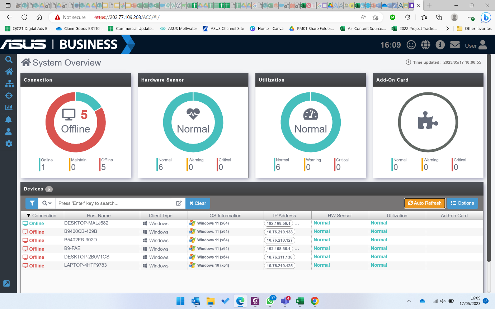Click the IP address 10.76.210.138 badge

point(280,232)
